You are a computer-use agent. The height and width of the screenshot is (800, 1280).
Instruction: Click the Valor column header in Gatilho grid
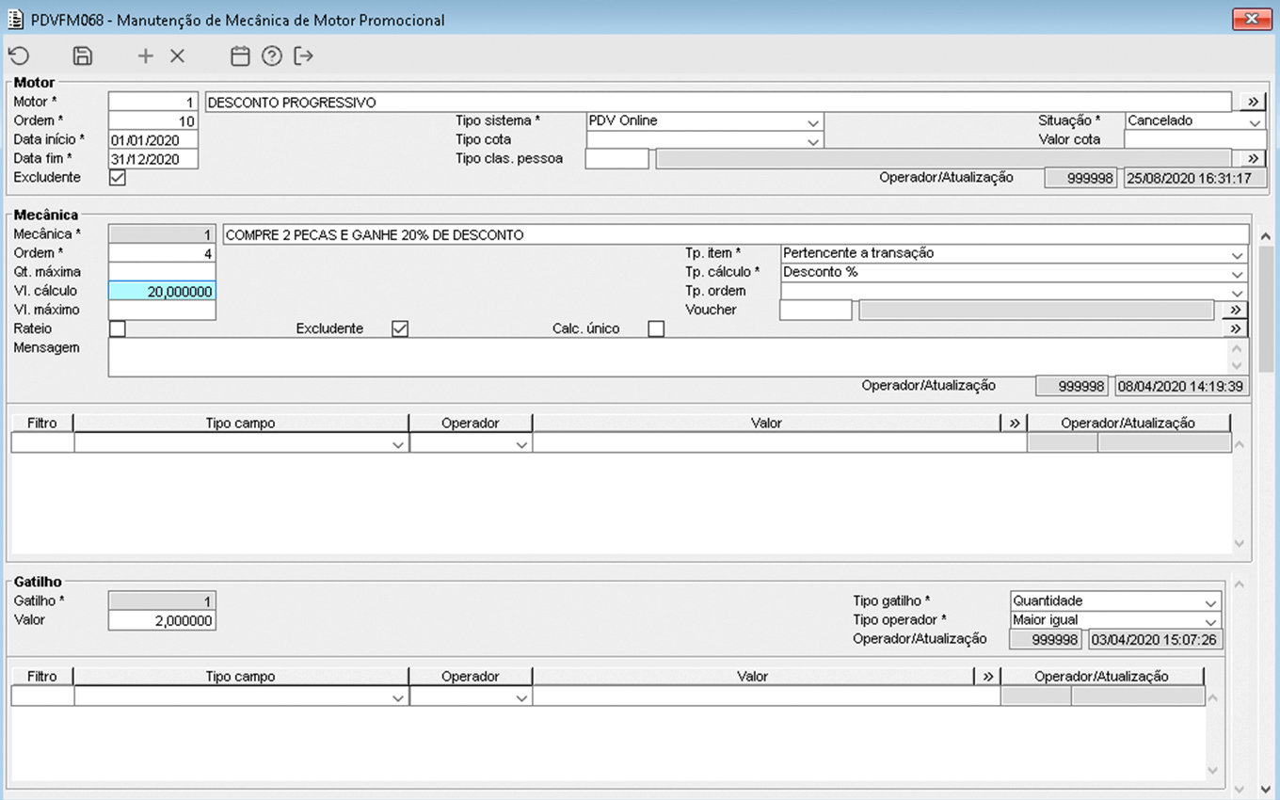point(752,676)
